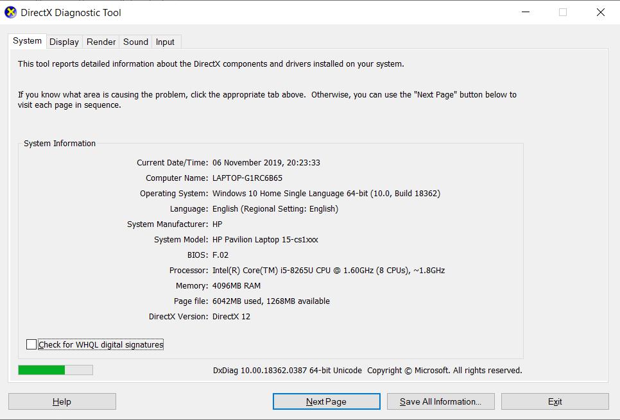Close the DirectX Diagnostic Tool window
The height and width of the screenshot is (420, 620).
[x=601, y=12]
